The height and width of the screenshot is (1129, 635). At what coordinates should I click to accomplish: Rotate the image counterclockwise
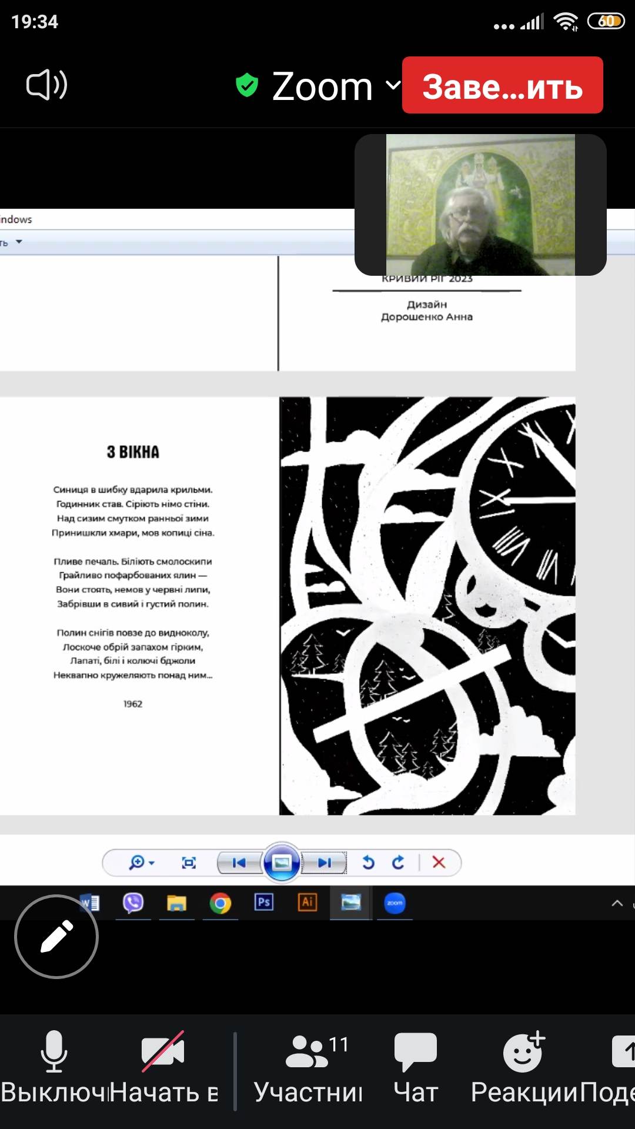(368, 863)
